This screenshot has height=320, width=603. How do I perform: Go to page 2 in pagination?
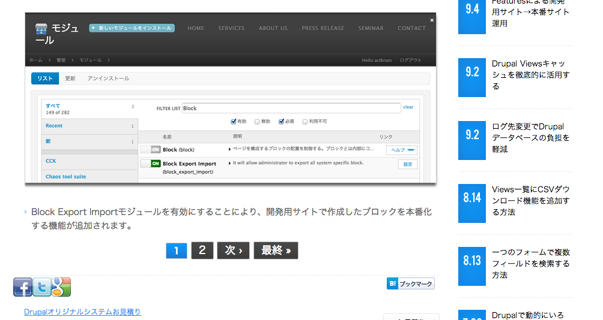[202, 250]
